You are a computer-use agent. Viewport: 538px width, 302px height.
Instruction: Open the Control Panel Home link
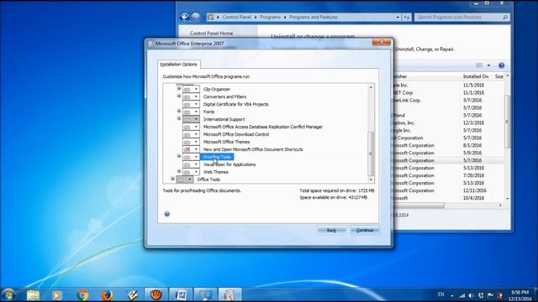211,34
